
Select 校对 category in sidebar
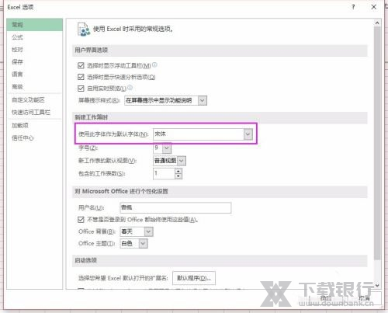point(35,50)
